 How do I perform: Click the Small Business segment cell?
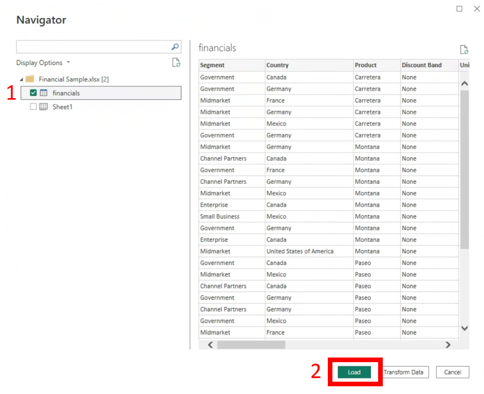click(232, 216)
